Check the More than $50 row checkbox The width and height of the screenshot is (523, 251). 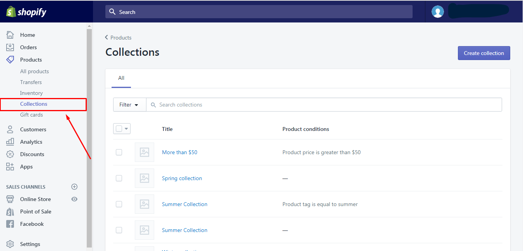click(x=119, y=152)
